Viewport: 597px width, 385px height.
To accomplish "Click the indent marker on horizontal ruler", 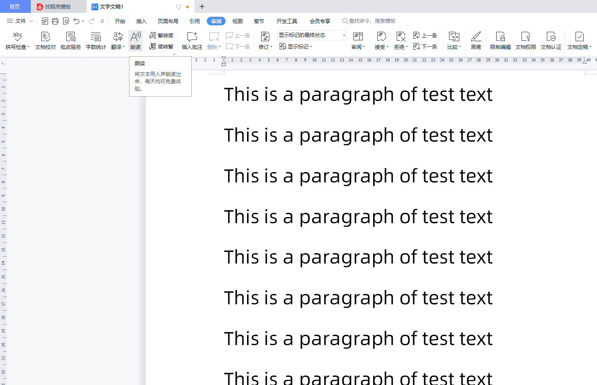I will [x=223, y=61].
